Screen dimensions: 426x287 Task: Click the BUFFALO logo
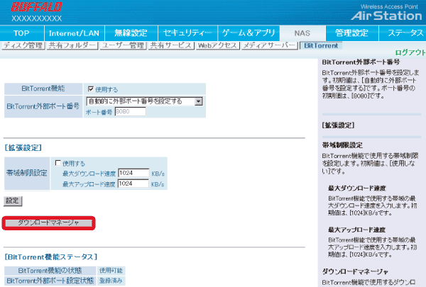pos(37,7)
